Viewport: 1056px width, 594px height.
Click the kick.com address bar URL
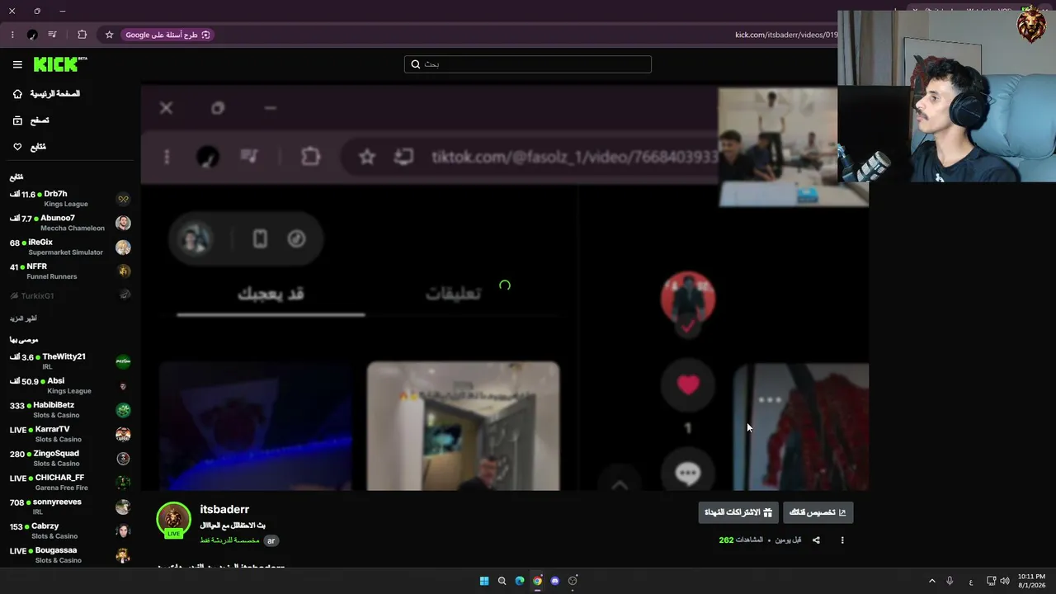[x=786, y=35]
